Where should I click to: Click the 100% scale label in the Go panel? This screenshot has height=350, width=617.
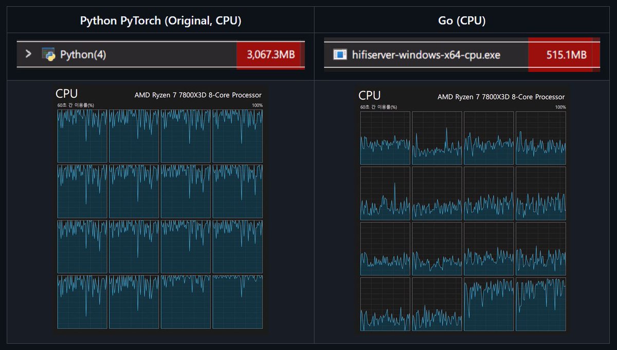560,107
